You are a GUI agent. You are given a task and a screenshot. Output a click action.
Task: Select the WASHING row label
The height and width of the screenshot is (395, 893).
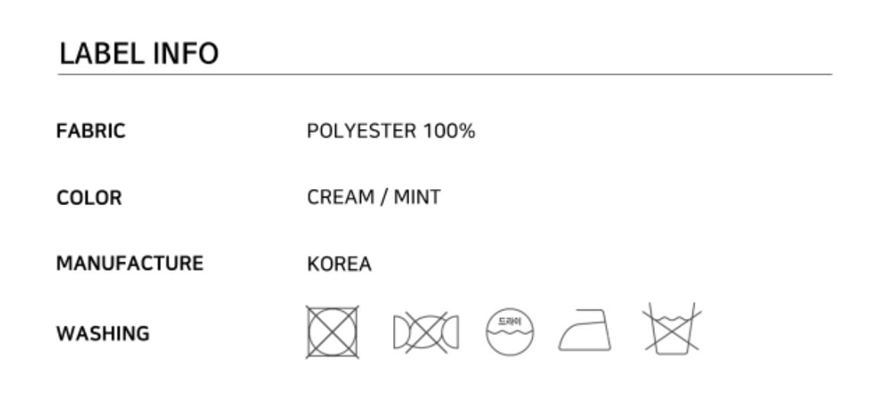[x=103, y=333]
